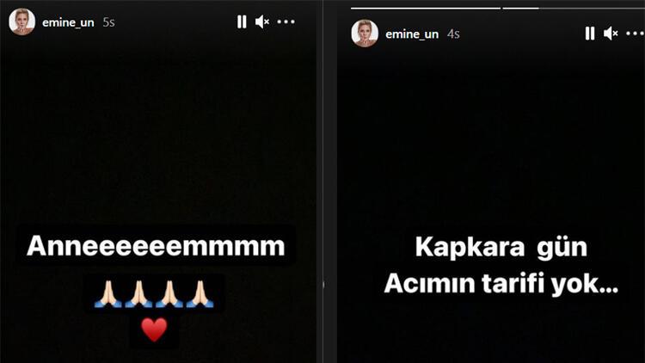Open more options menu on 4s story
The image size is (645, 363).
pyautogui.click(x=636, y=34)
